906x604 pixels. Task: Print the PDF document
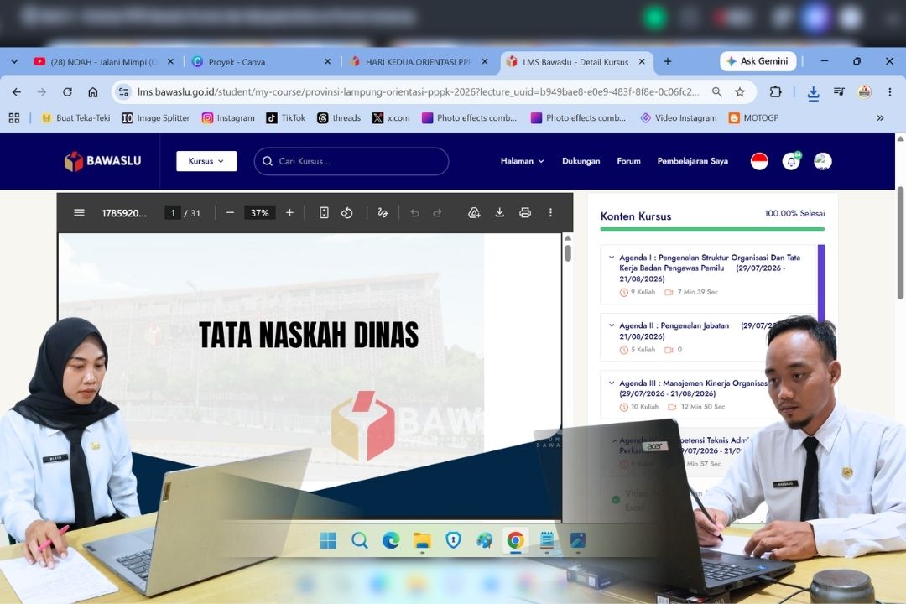524,213
